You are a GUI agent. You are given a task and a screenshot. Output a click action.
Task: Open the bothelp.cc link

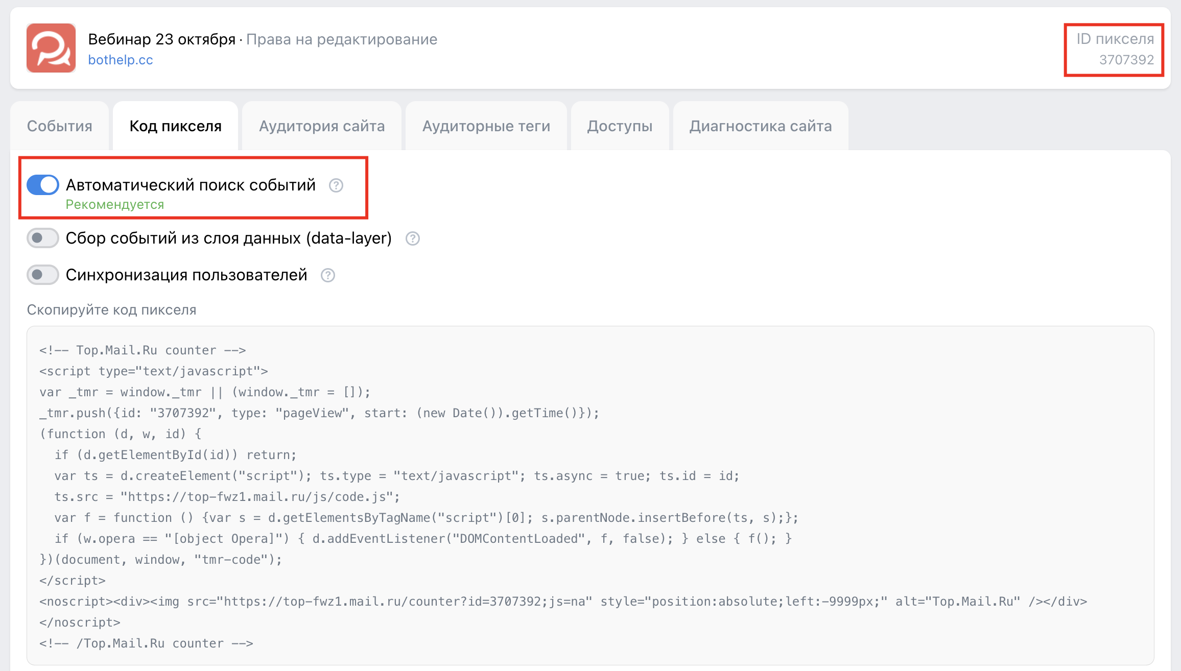click(x=121, y=60)
